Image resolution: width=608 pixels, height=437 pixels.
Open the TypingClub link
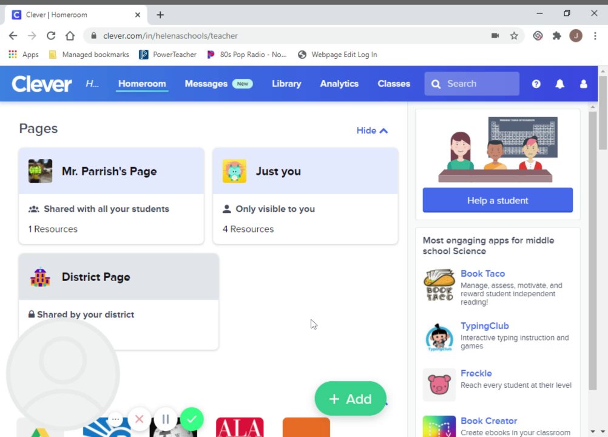pyautogui.click(x=485, y=326)
